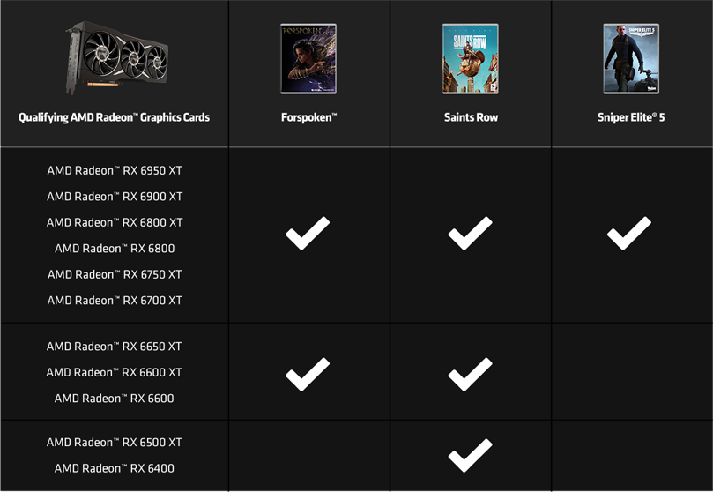Click the Sniper Elite 5 cover art
713x492 pixels.
(x=631, y=59)
